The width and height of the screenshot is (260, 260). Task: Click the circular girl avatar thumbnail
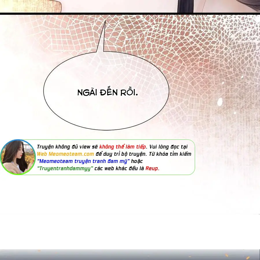(x=18, y=157)
